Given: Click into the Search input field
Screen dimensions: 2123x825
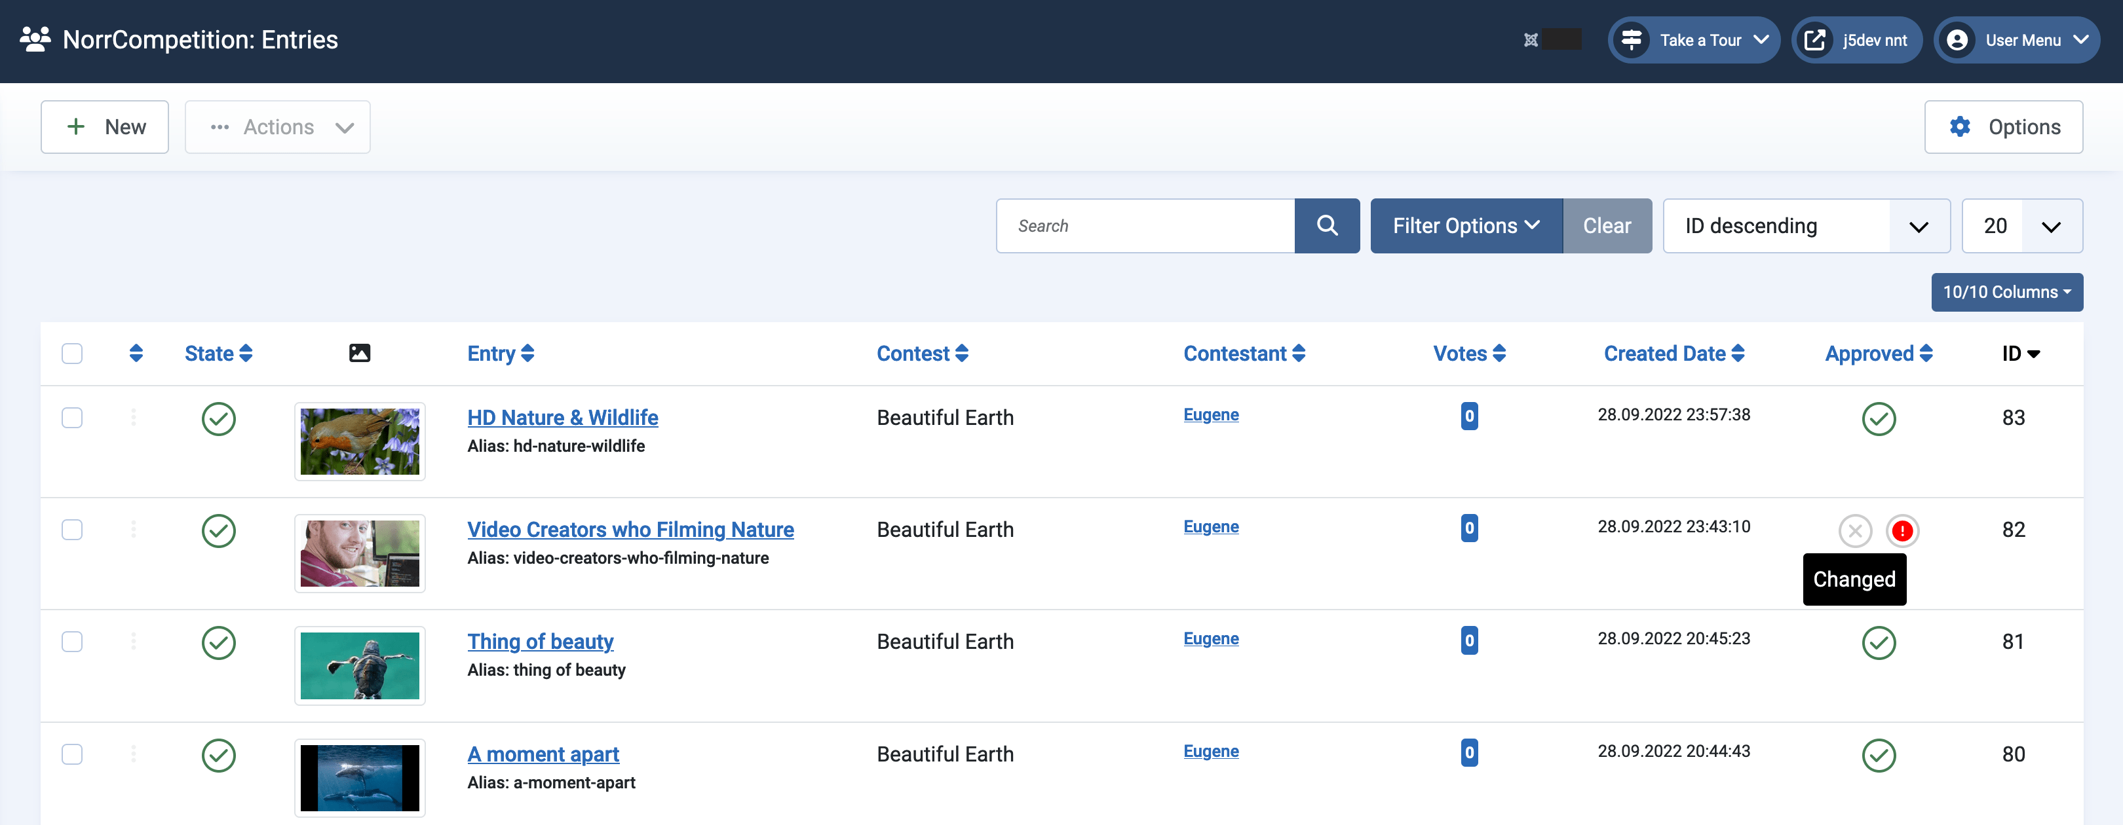Looking at the screenshot, I should tap(1145, 226).
